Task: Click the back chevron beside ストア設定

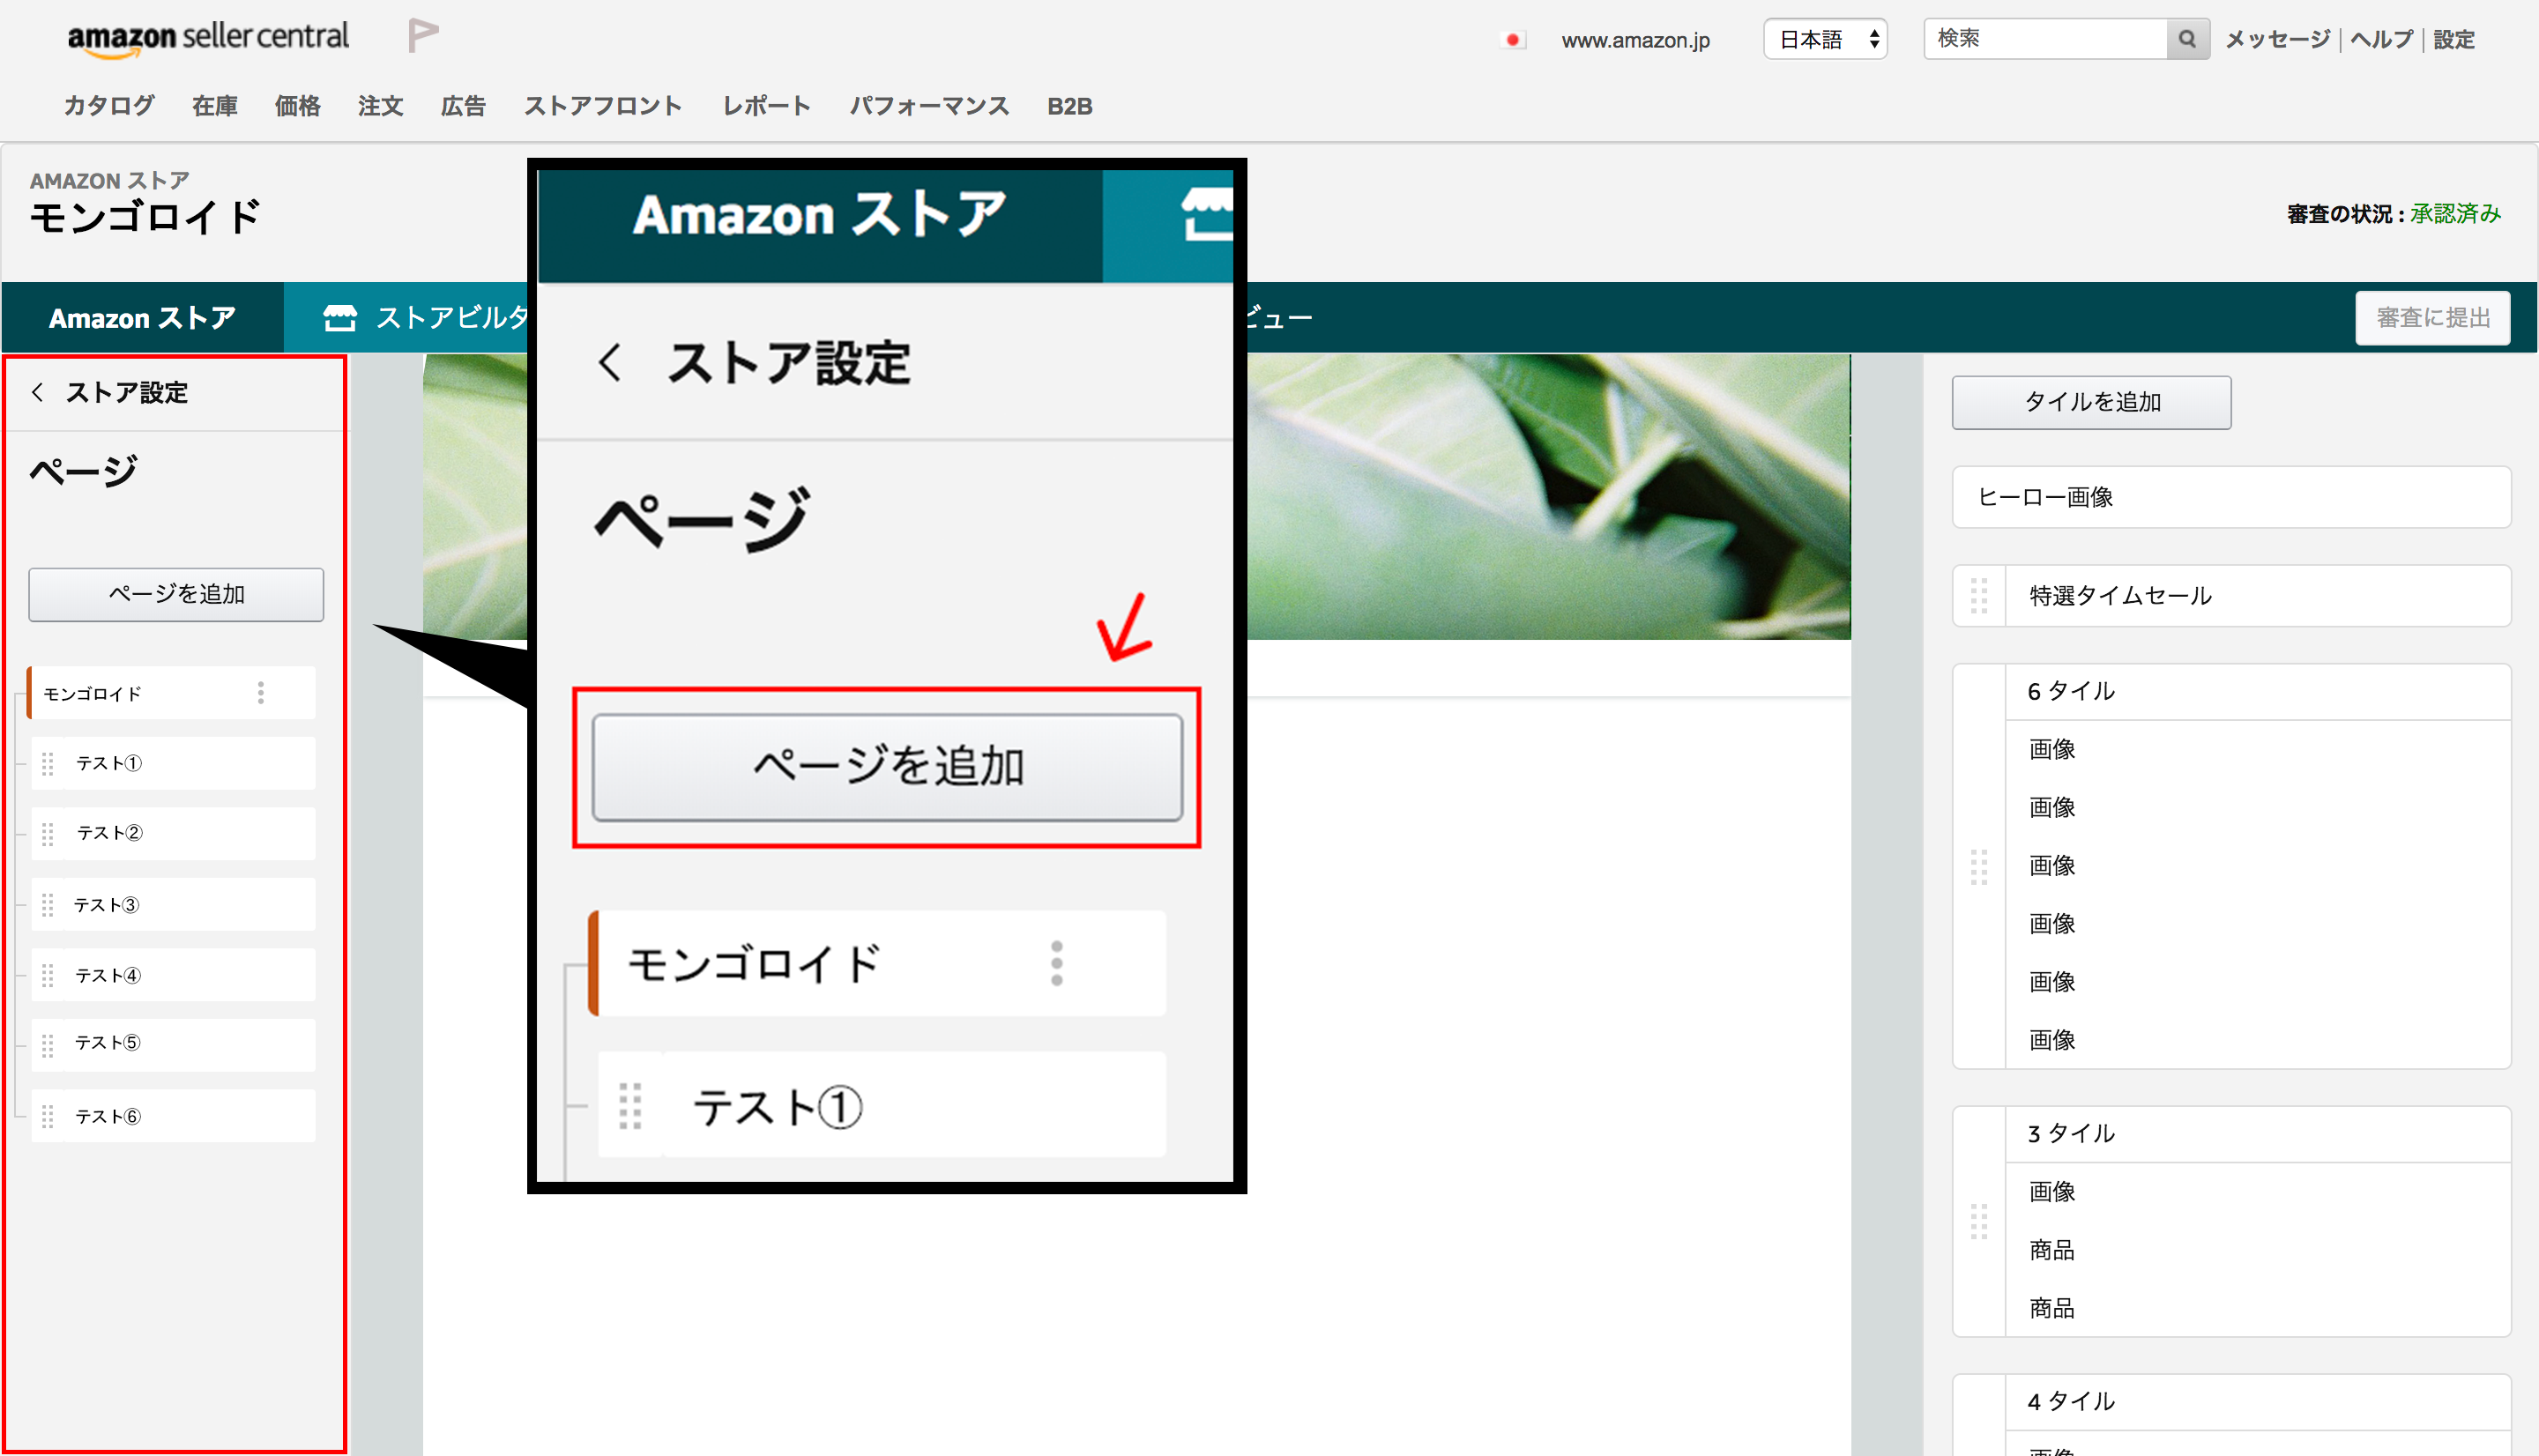Action: pyautogui.click(x=38, y=392)
